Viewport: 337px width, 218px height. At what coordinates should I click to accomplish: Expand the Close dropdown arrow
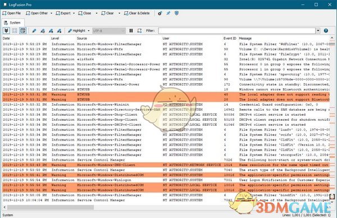[97, 13]
